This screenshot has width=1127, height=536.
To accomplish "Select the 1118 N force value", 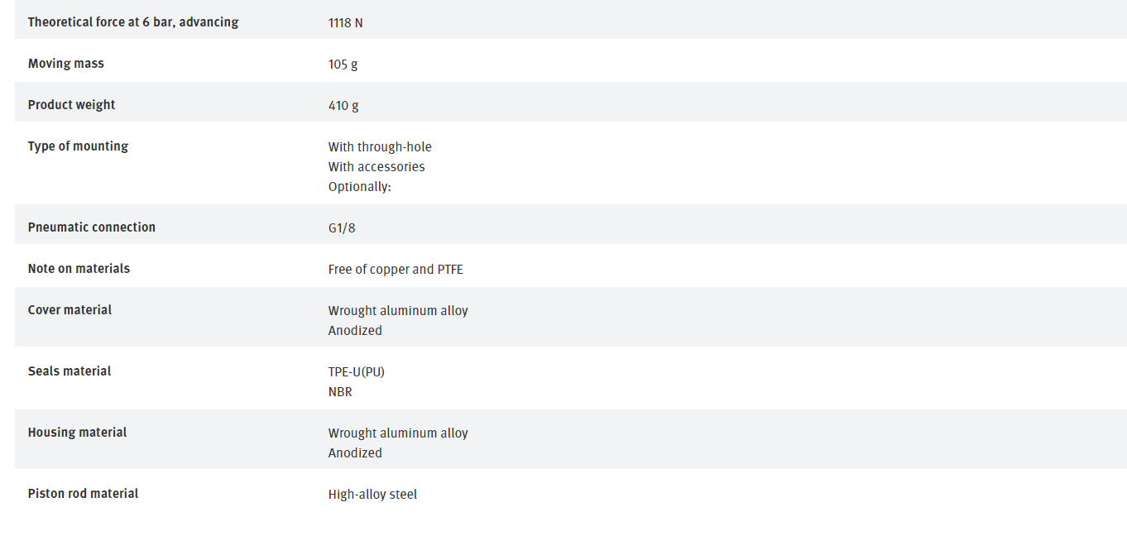I will coord(346,23).
